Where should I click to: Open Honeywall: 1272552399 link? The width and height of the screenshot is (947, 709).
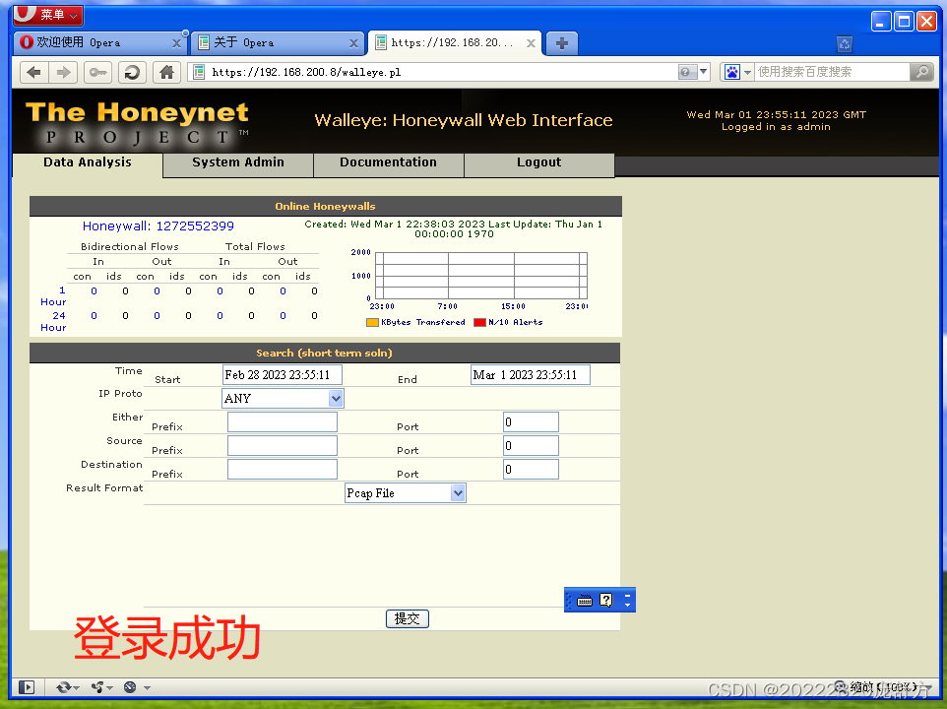[x=158, y=226]
